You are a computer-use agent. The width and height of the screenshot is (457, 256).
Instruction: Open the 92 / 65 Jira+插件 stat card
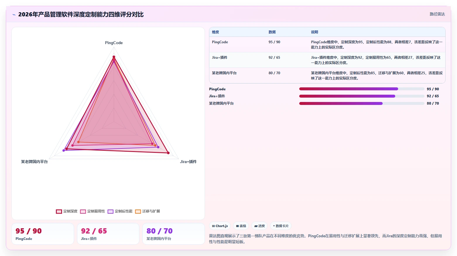(108, 234)
